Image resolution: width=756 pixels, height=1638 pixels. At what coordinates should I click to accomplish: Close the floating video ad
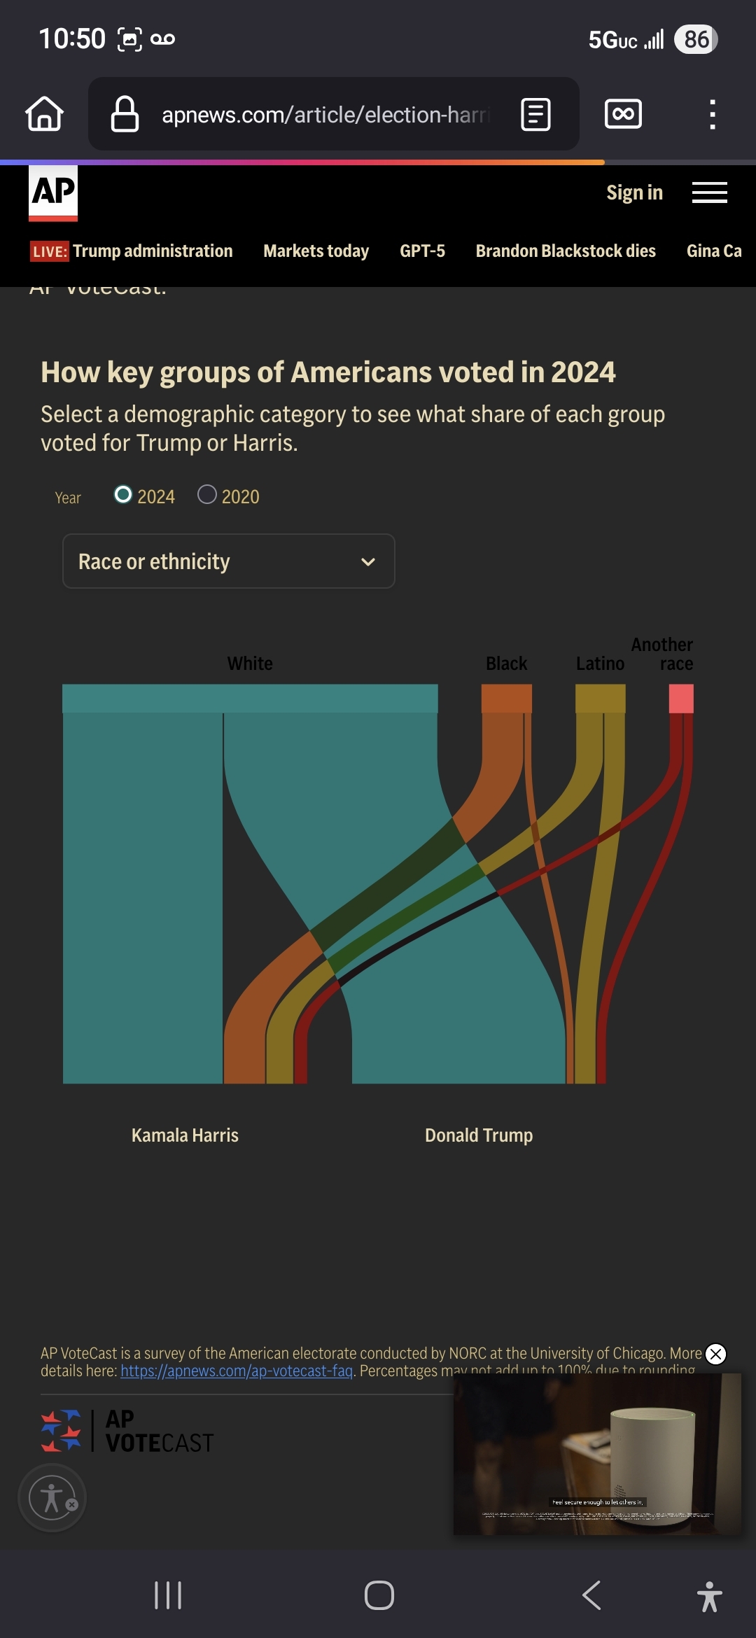pos(715,1354)
